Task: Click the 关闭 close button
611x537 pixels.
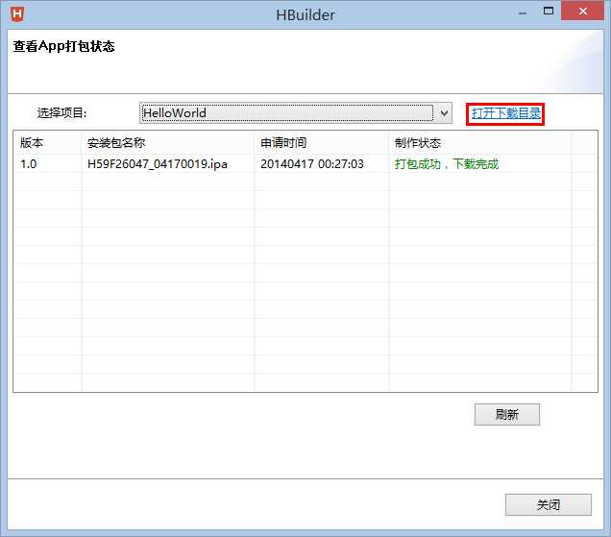Action: (549, 504)
